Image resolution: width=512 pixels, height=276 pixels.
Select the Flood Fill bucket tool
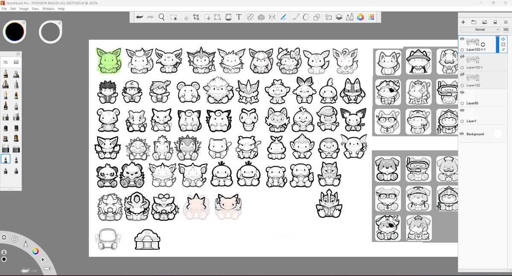click(x=228, y=17)
